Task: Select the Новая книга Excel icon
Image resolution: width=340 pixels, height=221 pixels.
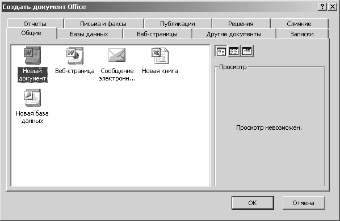Action: (x=160, y=56)
